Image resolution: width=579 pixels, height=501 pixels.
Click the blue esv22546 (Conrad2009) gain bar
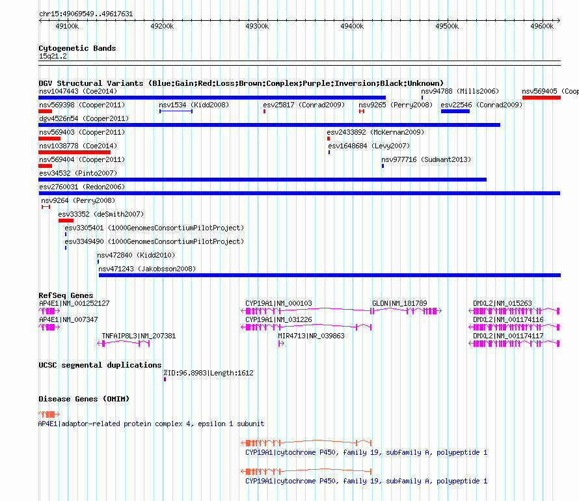[x=455, y=111]
